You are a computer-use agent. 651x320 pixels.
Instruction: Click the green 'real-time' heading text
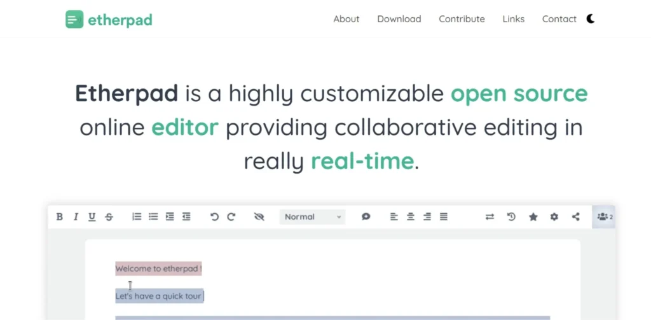362,161
